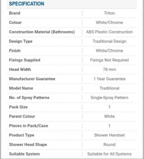Select the Finish row label

click(x=15, y=51)
